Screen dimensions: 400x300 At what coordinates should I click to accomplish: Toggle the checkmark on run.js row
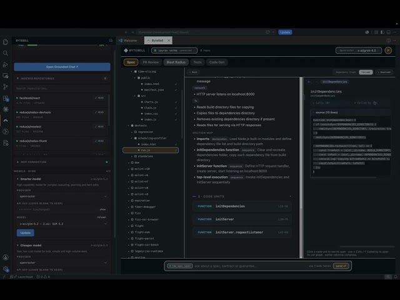[x=176, y=150]
